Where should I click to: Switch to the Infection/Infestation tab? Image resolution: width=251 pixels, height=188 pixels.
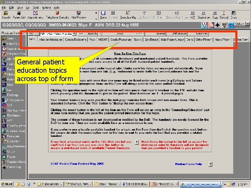click(51, 39)
